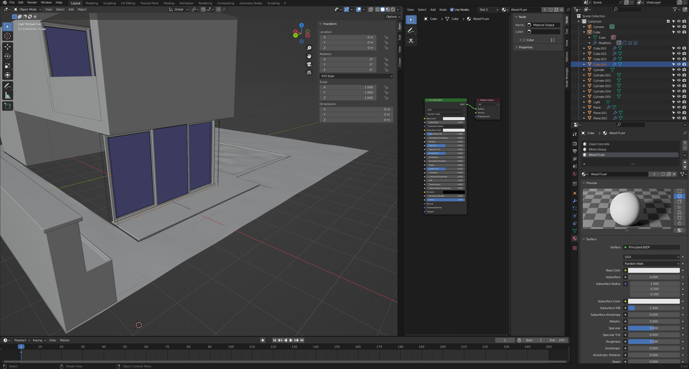Select the Measure tool
This screenshot has height=369, width=689.
[8, 95]
